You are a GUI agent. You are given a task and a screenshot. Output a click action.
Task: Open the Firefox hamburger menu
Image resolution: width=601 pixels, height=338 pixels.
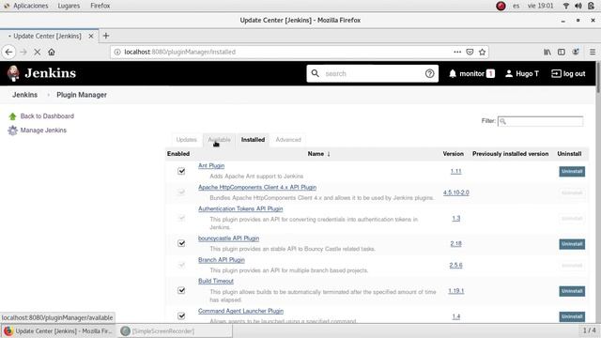click(593, 52)
